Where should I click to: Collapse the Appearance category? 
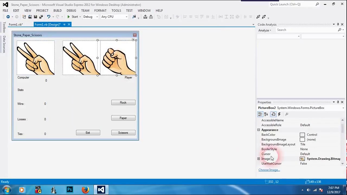click(x=259, y=130)
